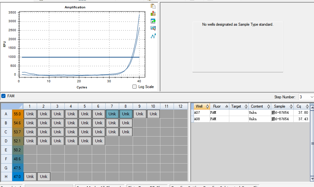Select highlighted well A8

(126, 114)
